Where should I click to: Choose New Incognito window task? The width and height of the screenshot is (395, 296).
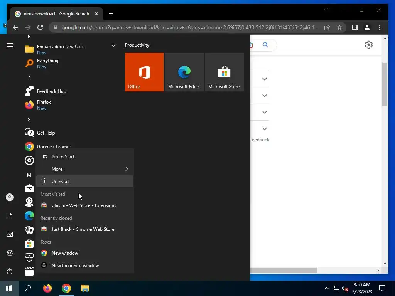(85, 265)
